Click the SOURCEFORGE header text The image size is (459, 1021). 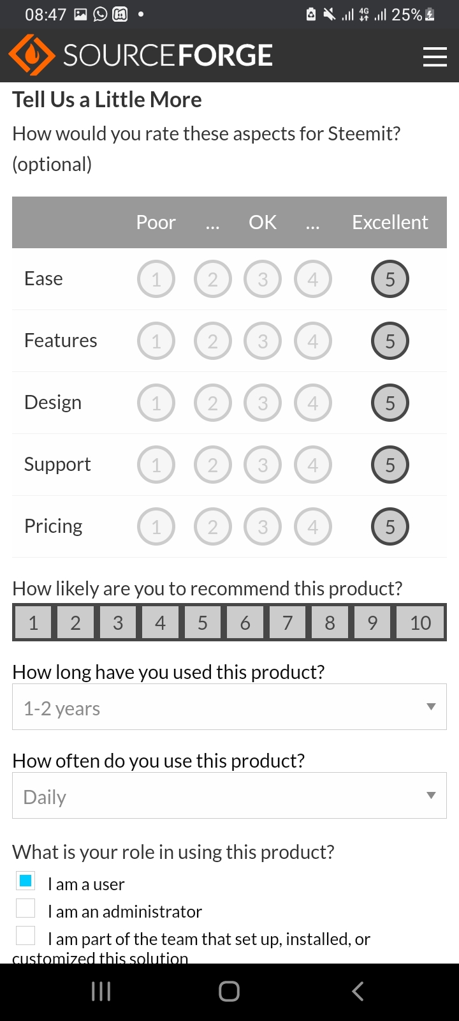[x=168, y=56]
